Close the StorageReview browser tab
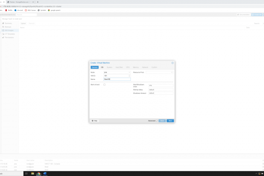The width and height of the screenshot is (264, 176). pos(33,2)
